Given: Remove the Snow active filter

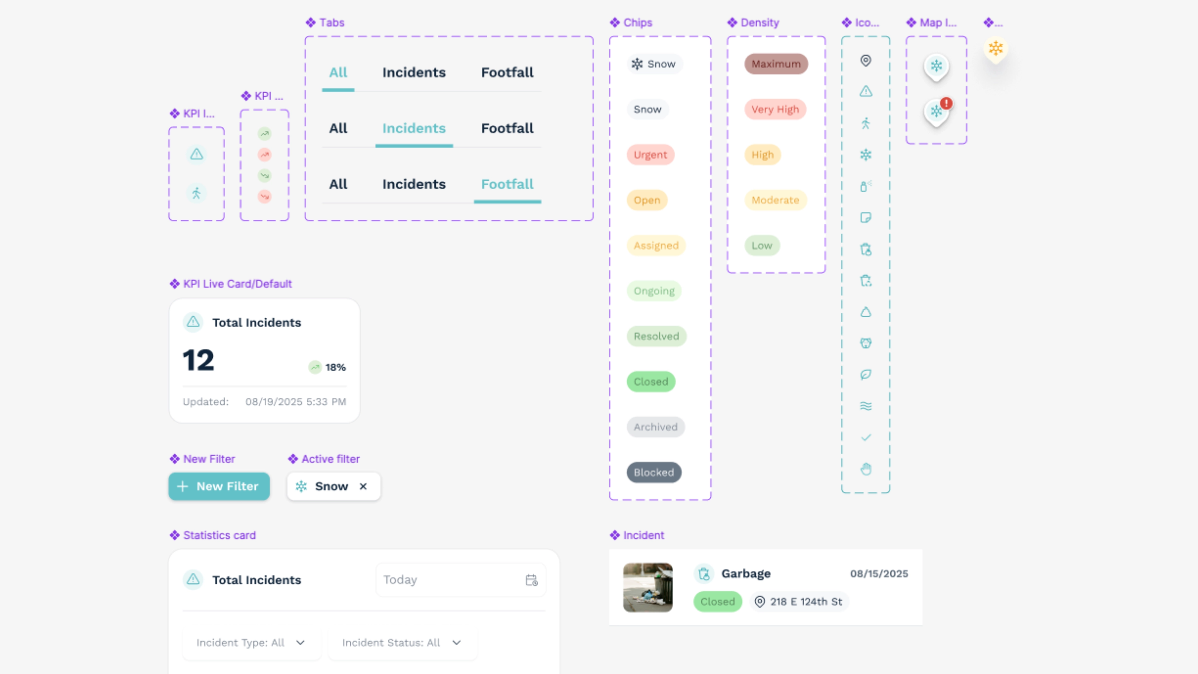Looking at the screenshot, I should click(x=363, y=486).
